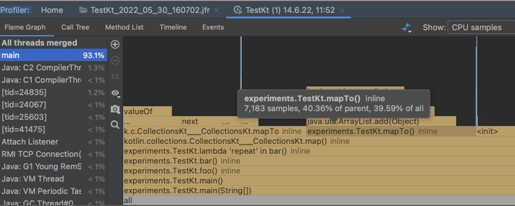Capture flame graph with camera icon

tap(115, 110)
